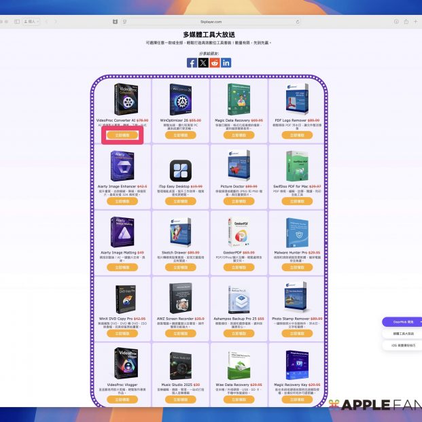Reload the page from the address bar

pos(298,22)
